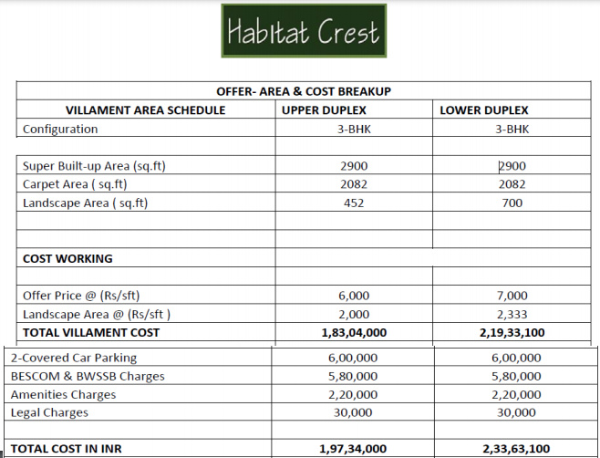Click the landscape rate value 2,333
This screenshot has height=458, width=600.
pos(512,315)
